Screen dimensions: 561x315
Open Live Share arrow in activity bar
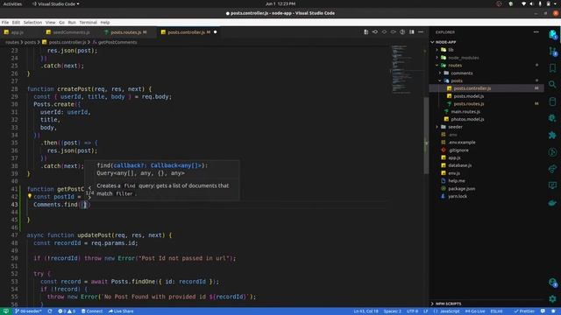(552, 169)
